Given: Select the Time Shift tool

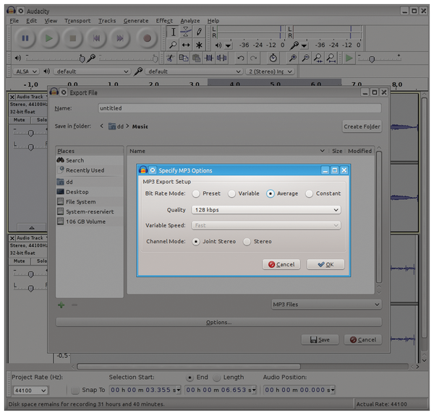Looking at the screenshot, I should coord(186,45).
